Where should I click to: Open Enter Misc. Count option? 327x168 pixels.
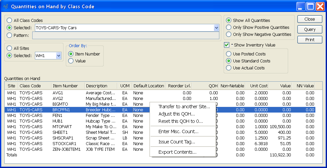pos(178,131)
